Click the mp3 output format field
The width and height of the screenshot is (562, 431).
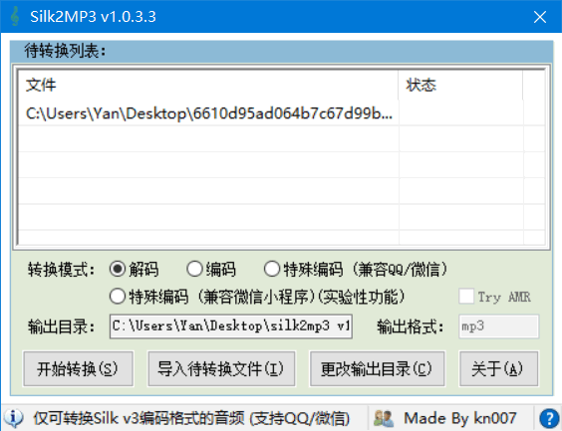click(x=498, y=326)
